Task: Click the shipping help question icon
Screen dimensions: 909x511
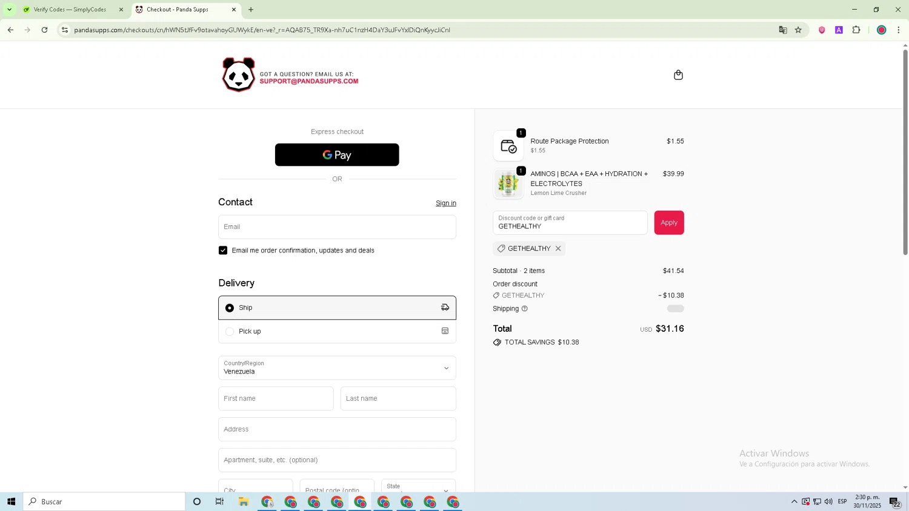Action: [525, 309]
